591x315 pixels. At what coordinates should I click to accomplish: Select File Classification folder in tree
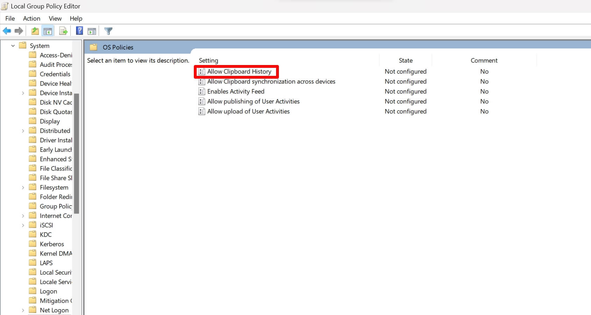[56, 169]
